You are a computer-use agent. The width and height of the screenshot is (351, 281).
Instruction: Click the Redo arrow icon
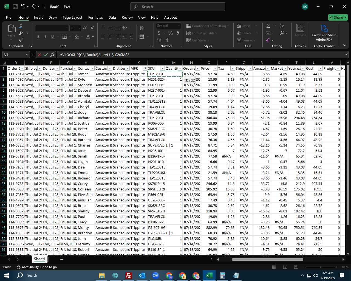pyautogui.click(x=34, y=7)
